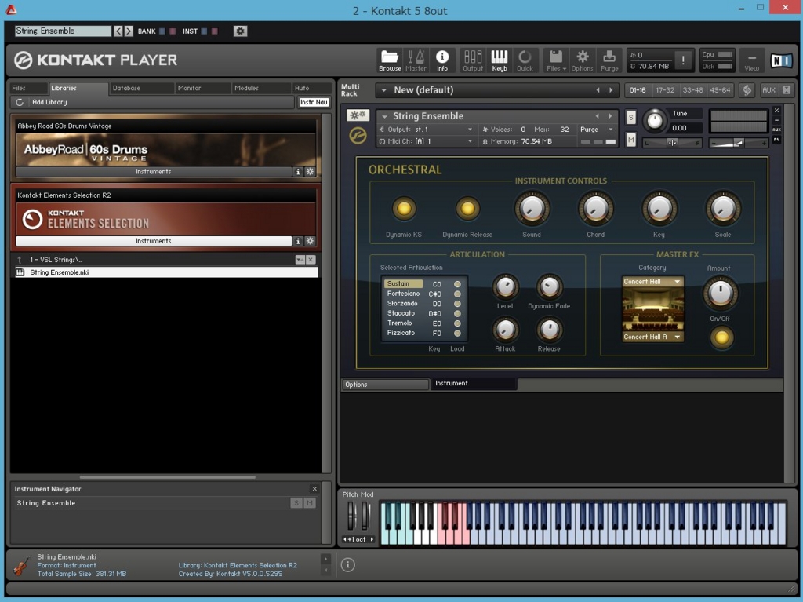The width and height of the screenshot is (803, 602).
Task: Close the Instrument Navigator panel
Action: 314,489
